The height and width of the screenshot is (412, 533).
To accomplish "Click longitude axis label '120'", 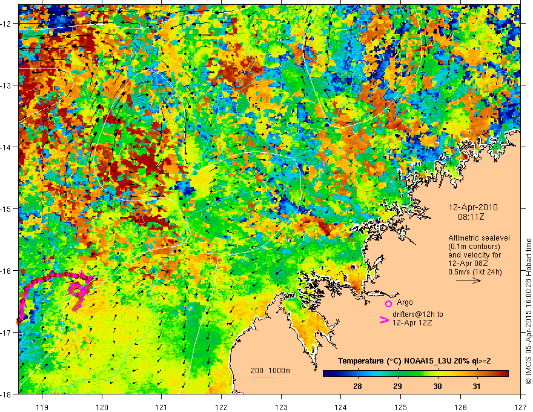I will pos(102,407).
